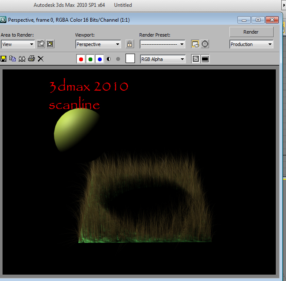Click the render window title bar icon
This screenshot has height=281, width=286.
pos(3,20)
